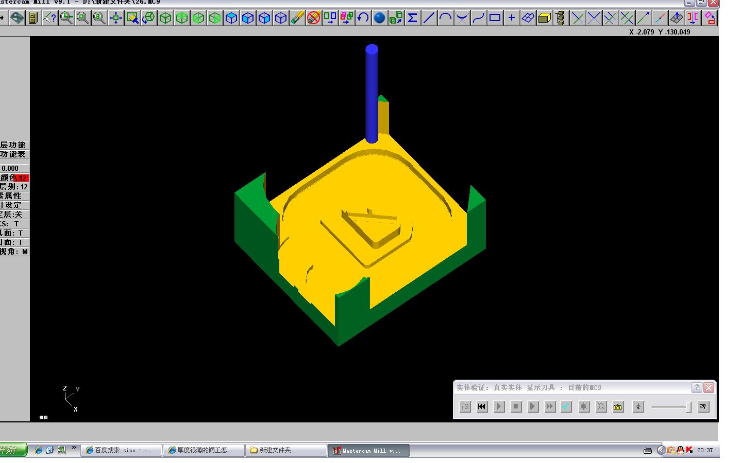Viewport: 742px width, 463px height.
Task: Click the red mirror transform icon
Action: pyautogui.click(x=693, y=18)
